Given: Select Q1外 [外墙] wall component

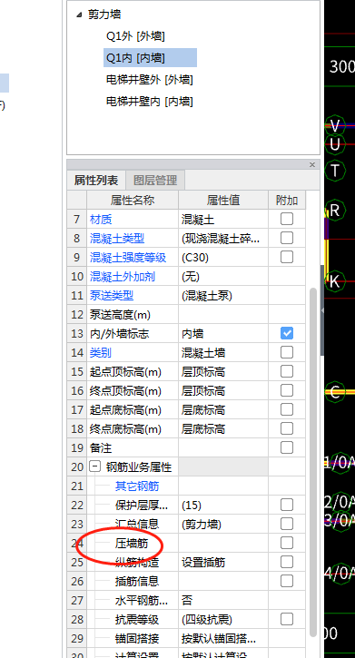Looking at the screenshot, I should (x=135, y=36).
